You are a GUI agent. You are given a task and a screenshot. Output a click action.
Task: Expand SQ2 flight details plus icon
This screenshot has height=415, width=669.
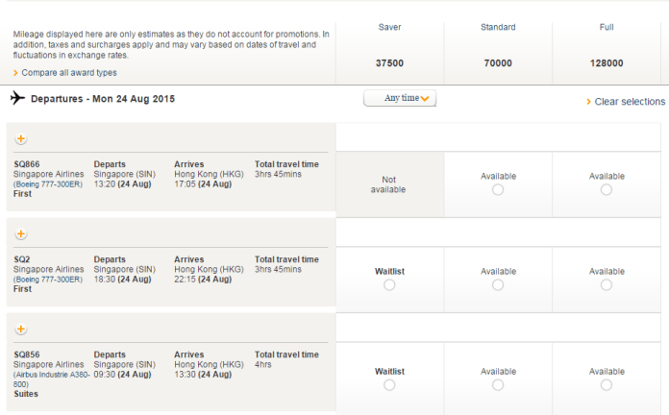point(21,233)
